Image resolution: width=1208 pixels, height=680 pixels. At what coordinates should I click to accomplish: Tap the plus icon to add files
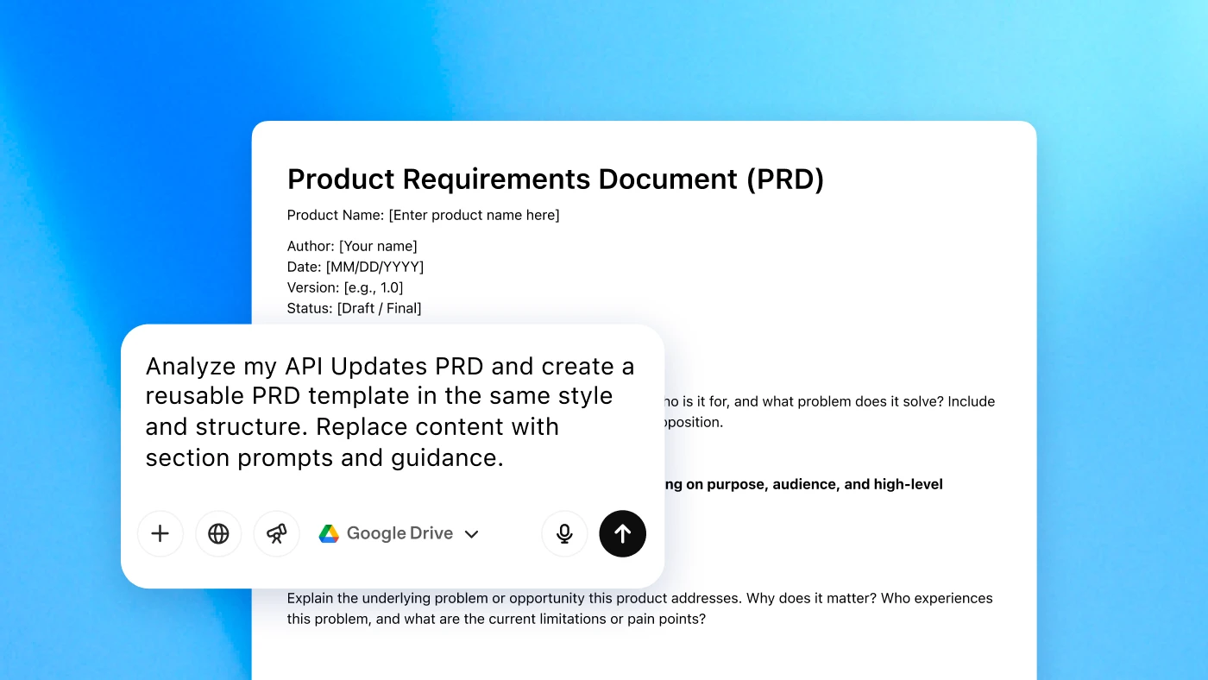[160, 533]
